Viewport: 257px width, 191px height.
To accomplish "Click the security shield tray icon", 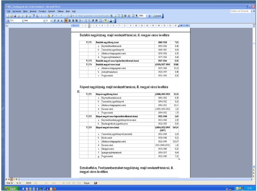I will click(240, 189).
